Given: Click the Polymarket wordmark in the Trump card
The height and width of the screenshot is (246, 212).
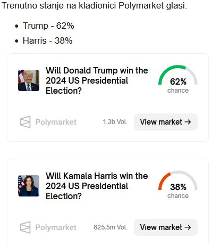Looking at the screenshot, I should point(56,122).
